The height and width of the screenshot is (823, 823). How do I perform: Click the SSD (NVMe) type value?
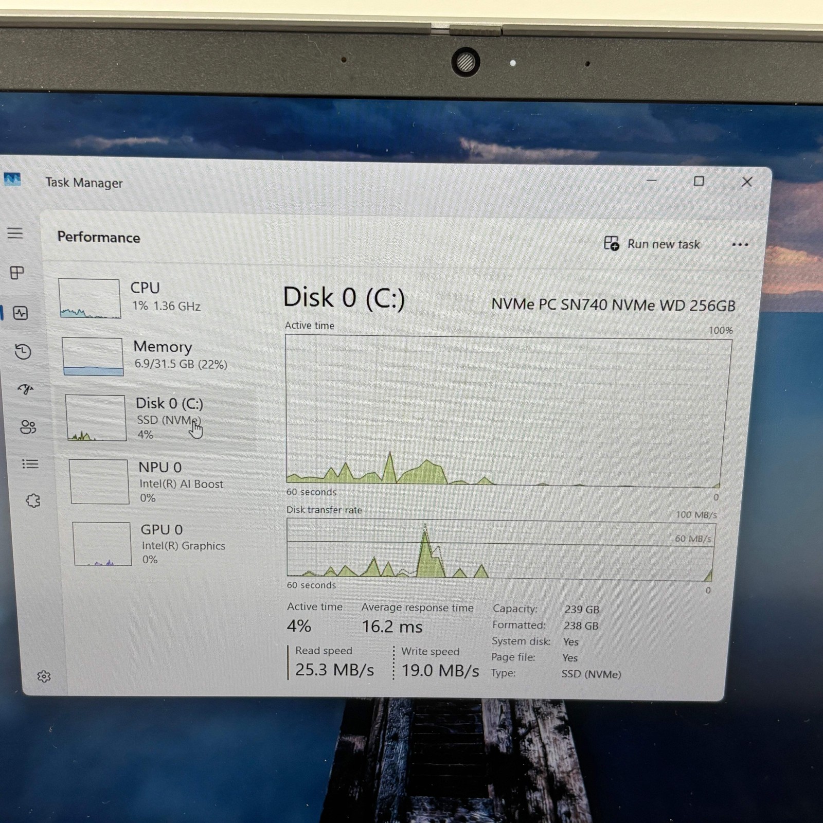click(591, 674)
